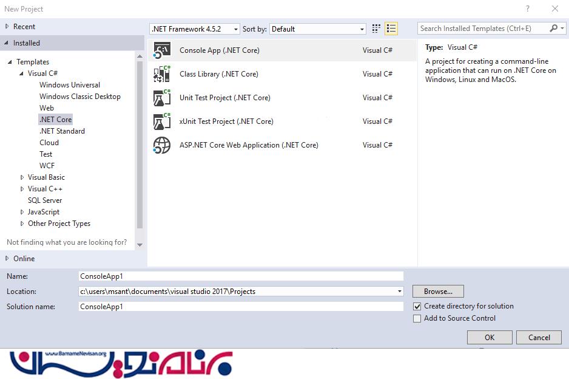Open the .NET Framework version dropdown
Image resolution: width=569 pixels, height=379 pixels.
point(194,29)
